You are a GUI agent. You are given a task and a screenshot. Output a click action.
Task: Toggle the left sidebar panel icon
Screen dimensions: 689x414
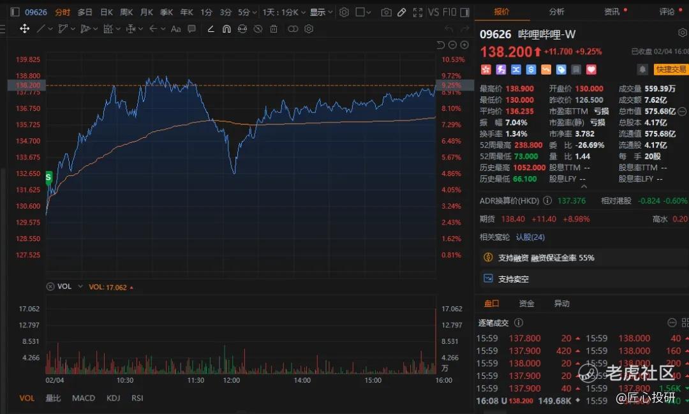coord(15,12)
